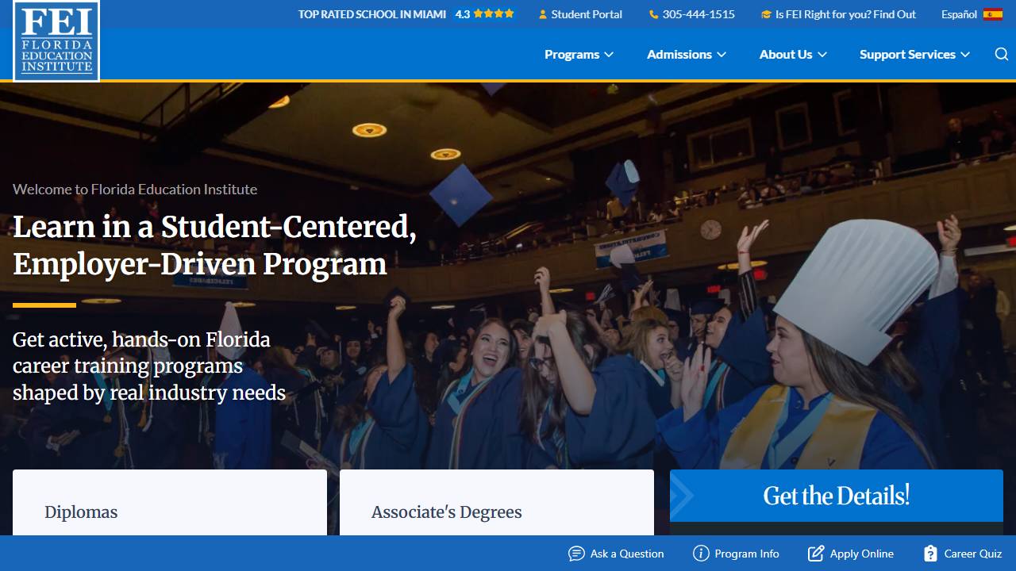Click the graduation cap icon in top bar
Viewport: 1016px width, 571px height.
(x=766, y=14)
